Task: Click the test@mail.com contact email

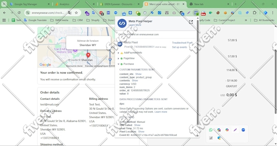Action: tap(49, 105)
